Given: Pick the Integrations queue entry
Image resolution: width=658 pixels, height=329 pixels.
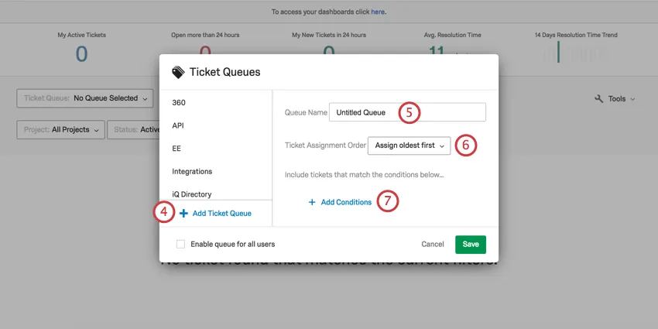Looking at the screenshot, I should point(192,171).
